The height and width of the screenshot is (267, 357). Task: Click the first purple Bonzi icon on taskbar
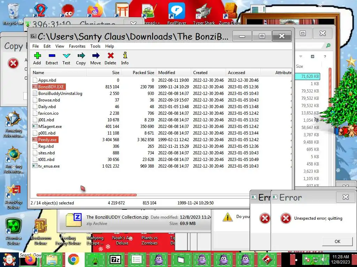coord(158,259)
